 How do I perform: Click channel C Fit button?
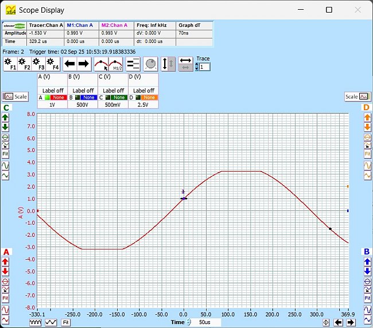pos(5,154)
